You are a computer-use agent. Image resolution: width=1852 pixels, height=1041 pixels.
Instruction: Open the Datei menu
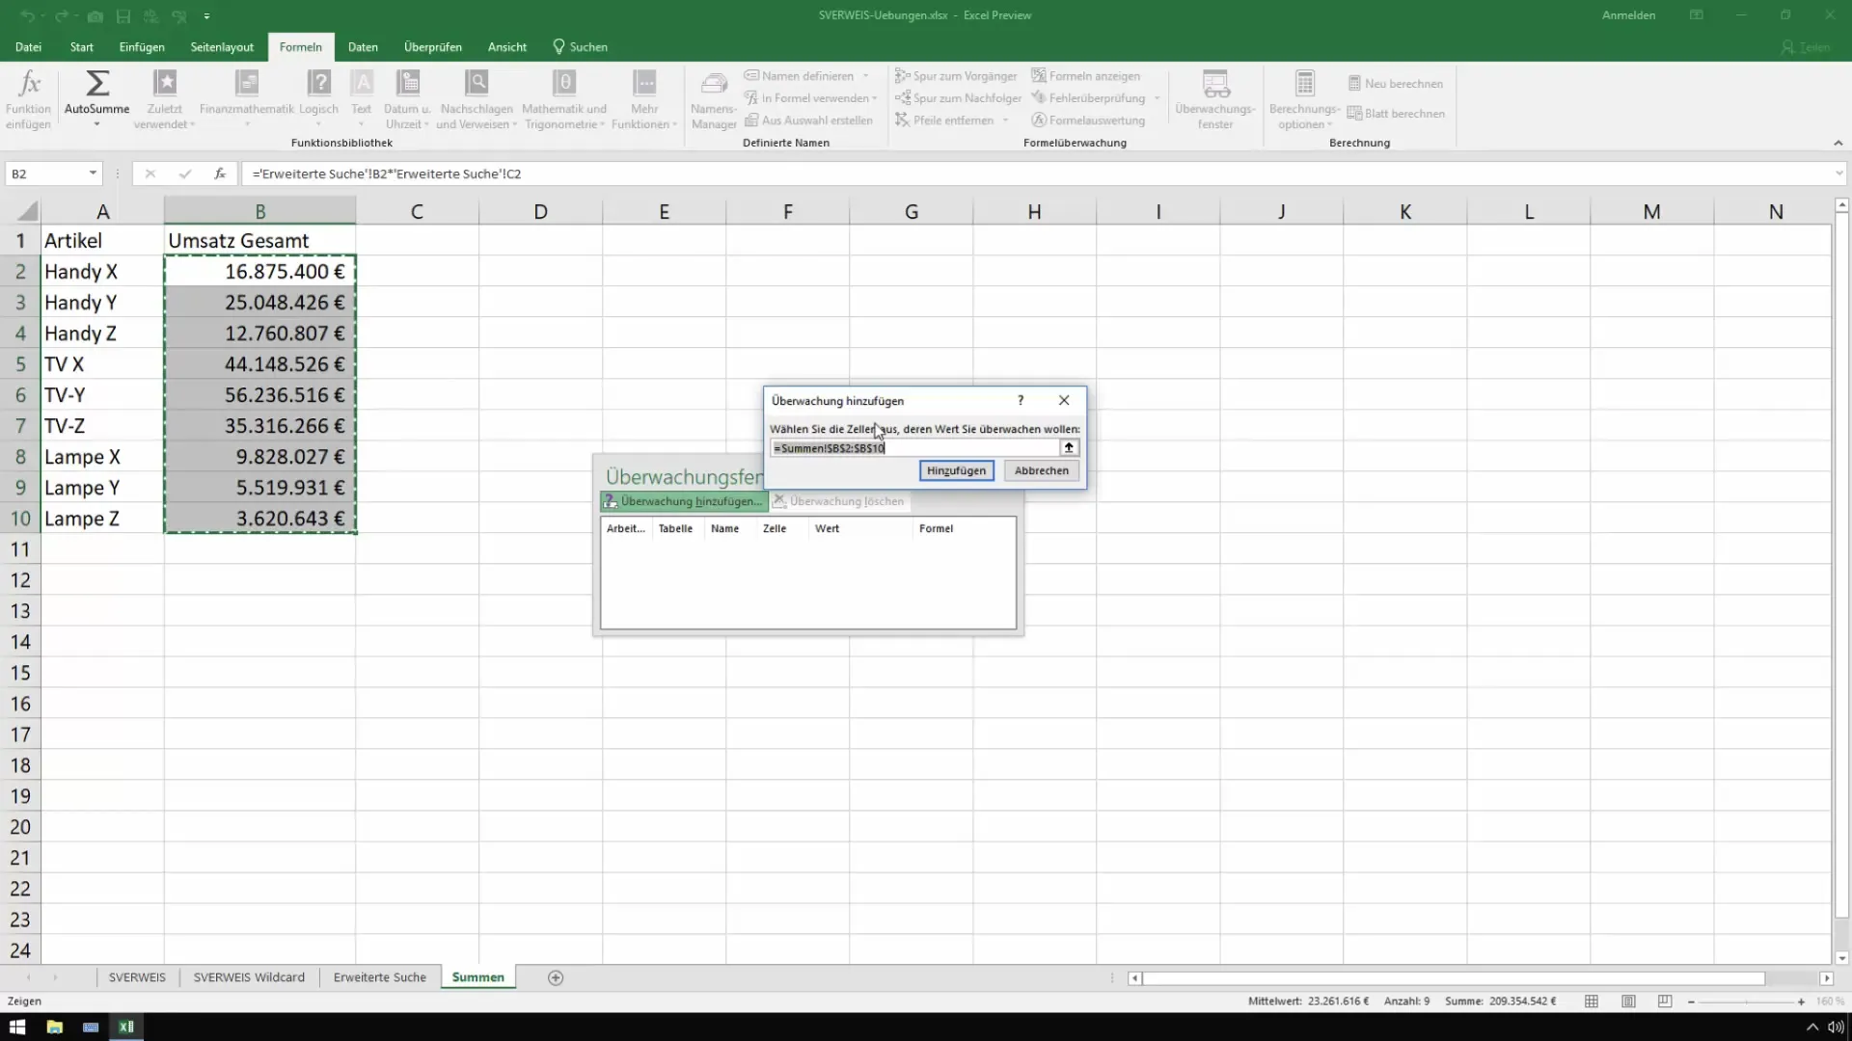pos(28,47)
